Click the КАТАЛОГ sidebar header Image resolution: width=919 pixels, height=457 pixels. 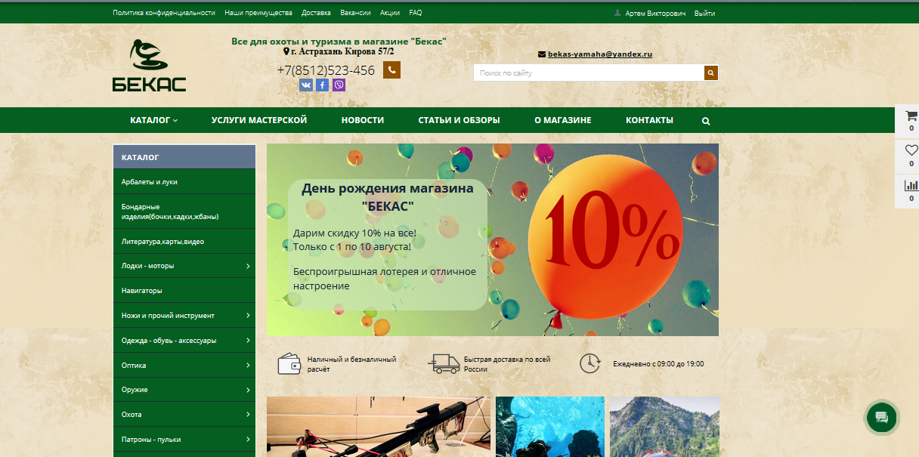(x=184, y=157)
